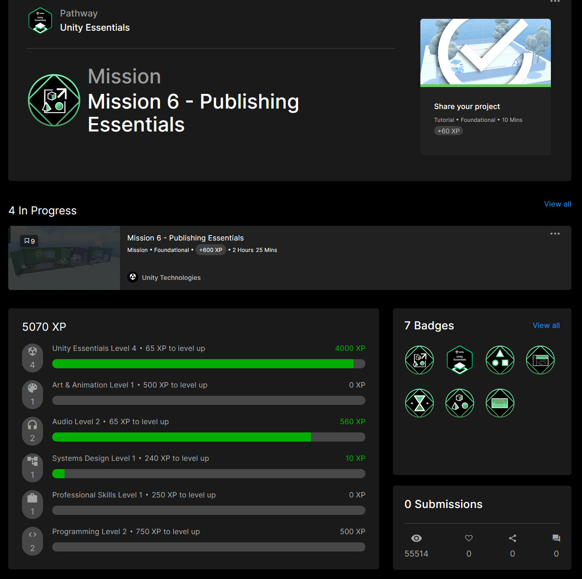This screenshot has width=582, height=579.
Task: Open Unity Technologies author link
Action: (x=171, y=278)
